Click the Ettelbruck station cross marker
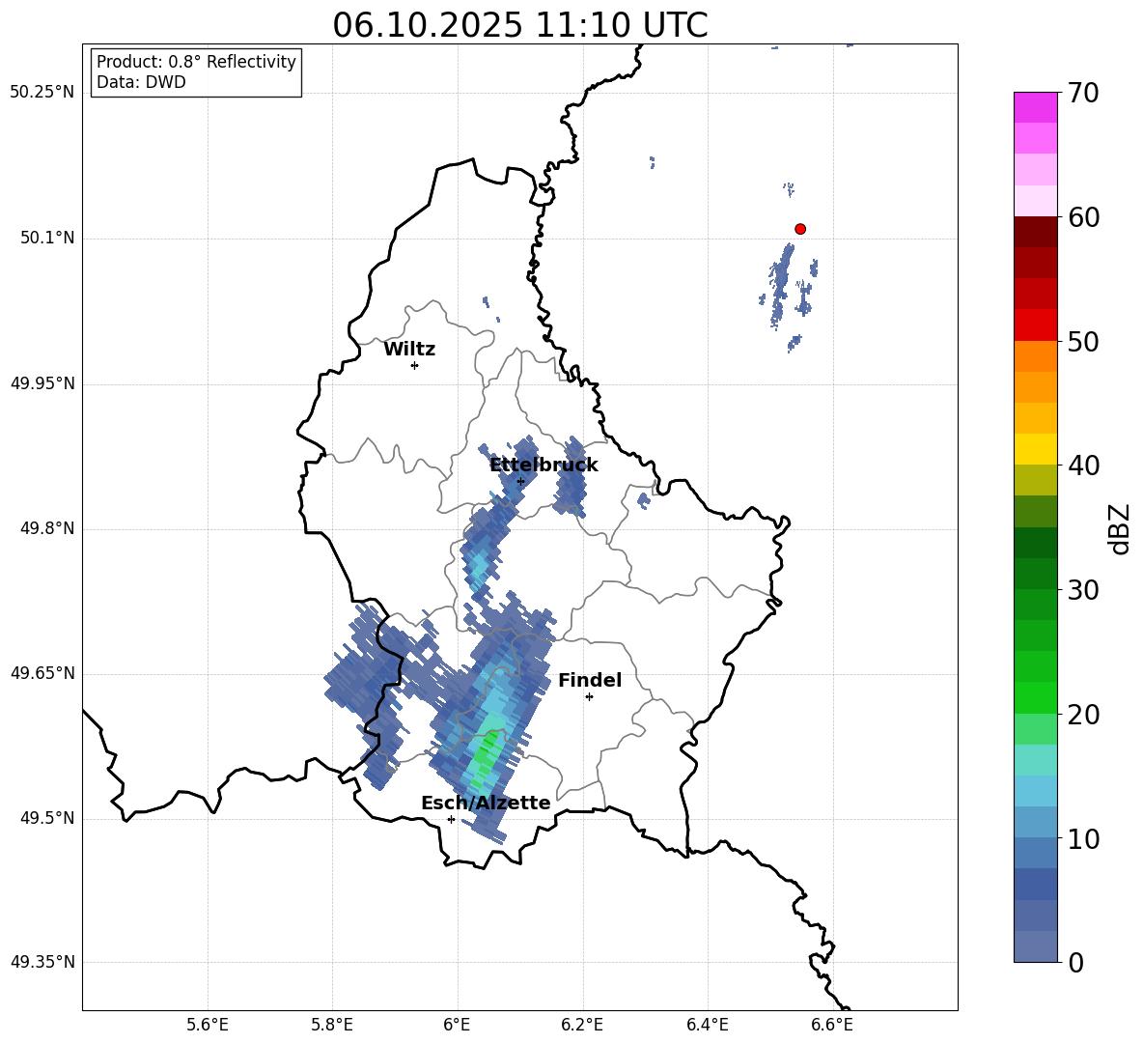1143x1044 pixels. point(520,481)
